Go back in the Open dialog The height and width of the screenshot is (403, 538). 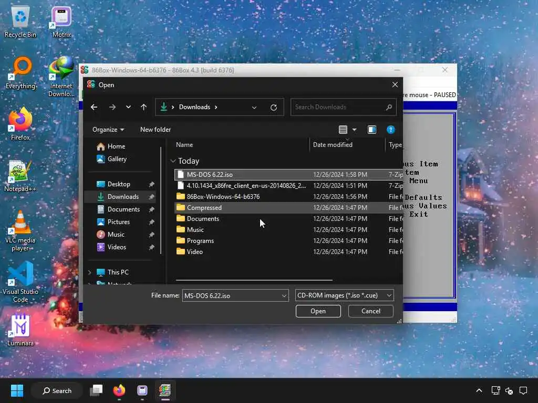coord(94,107)
